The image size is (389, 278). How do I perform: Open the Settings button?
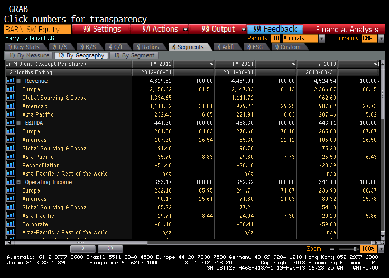point(101,30)
